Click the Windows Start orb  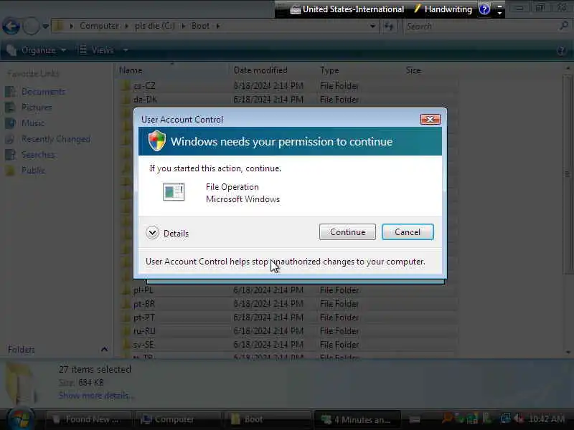pos(21,419)
